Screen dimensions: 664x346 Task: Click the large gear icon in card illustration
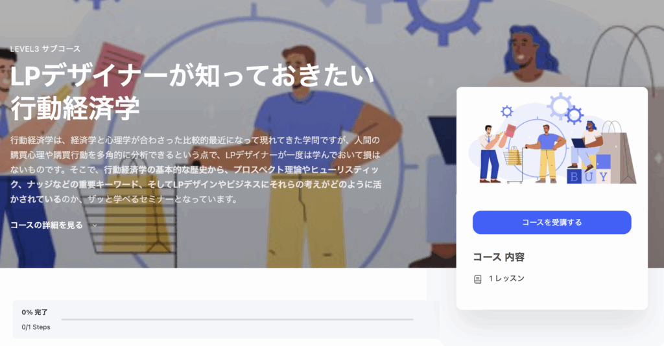click(x=560, y=106)
